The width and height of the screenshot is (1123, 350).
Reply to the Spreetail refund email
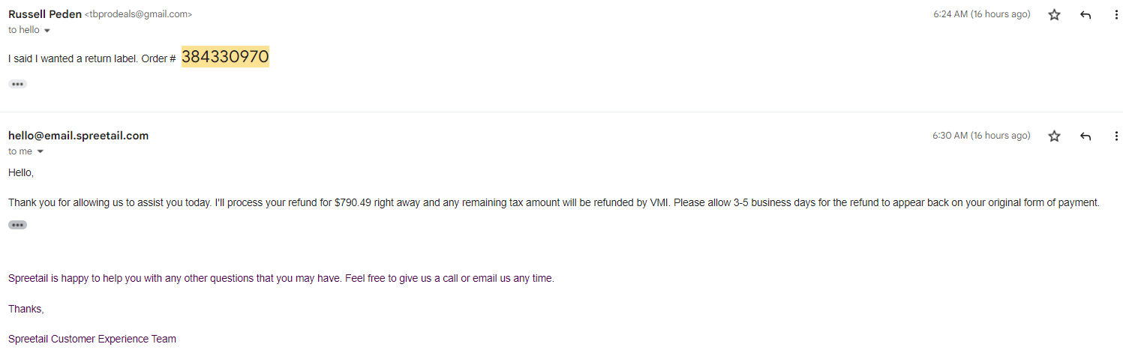click(1085, 136)
